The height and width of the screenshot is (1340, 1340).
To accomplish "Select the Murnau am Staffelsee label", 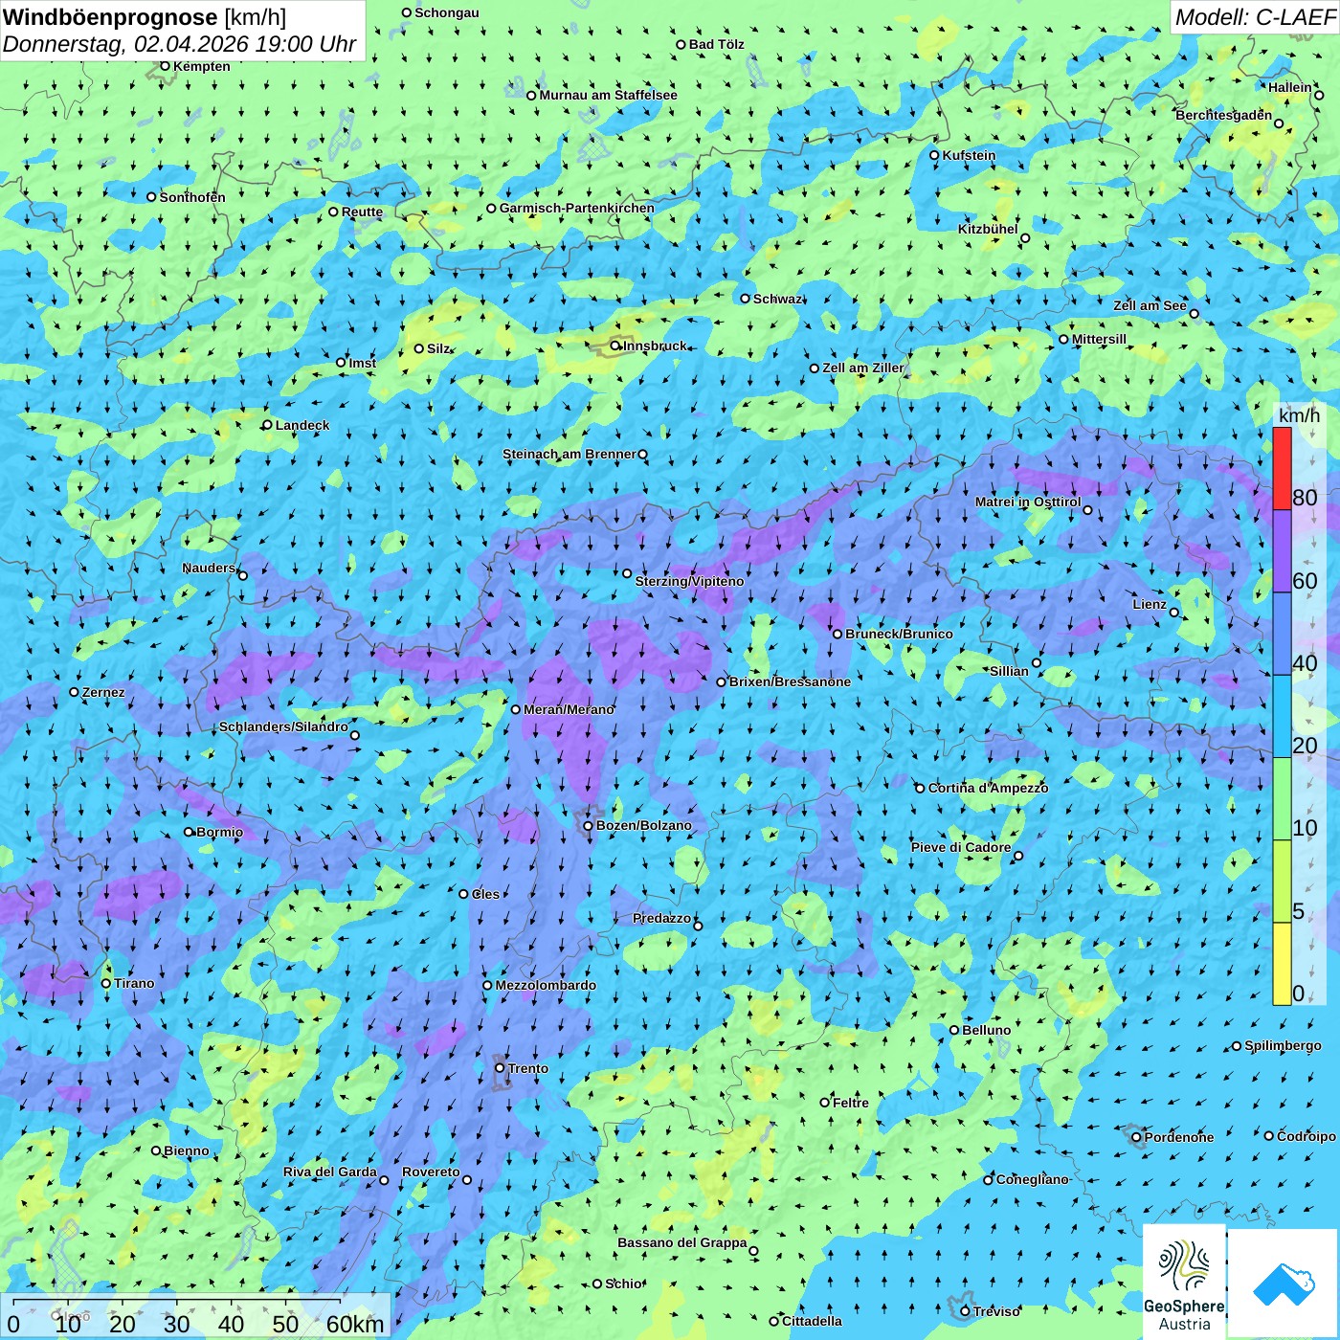I will tap(609, 95).
